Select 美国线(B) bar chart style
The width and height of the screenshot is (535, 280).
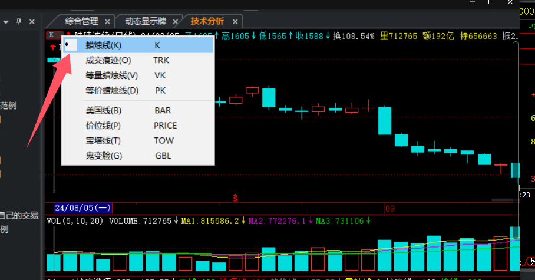(103, 110)
